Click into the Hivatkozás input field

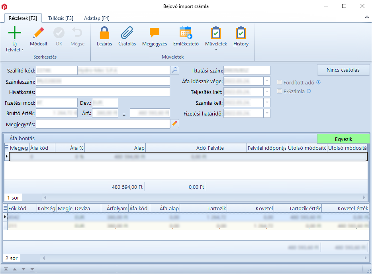(x=103, y=92)
